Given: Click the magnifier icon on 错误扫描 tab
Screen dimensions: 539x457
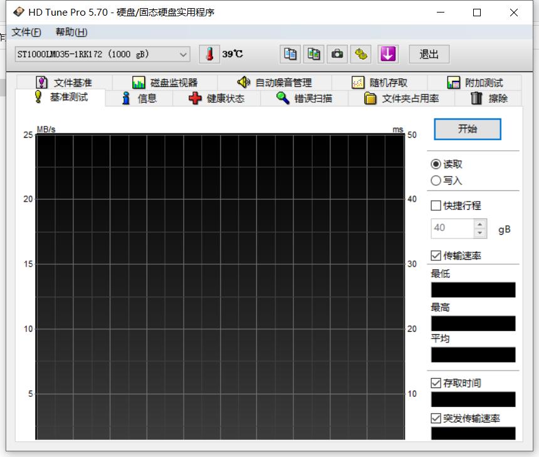Looking at the screenshot, I should [283, 98].
